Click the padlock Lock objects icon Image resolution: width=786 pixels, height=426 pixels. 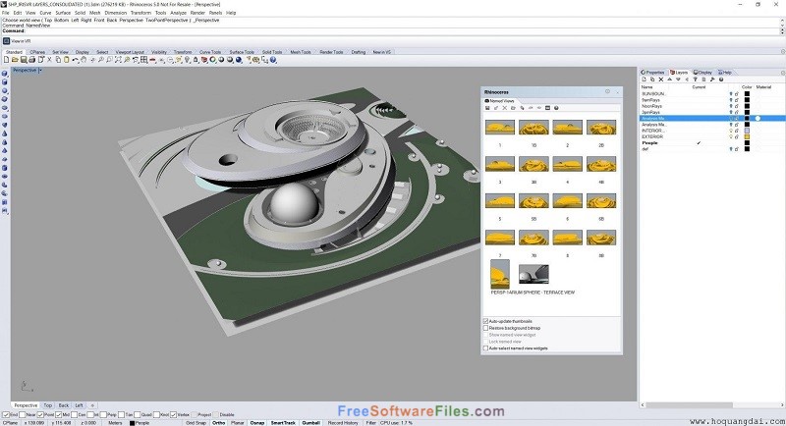pyautogui.click(x=196, y=60)
